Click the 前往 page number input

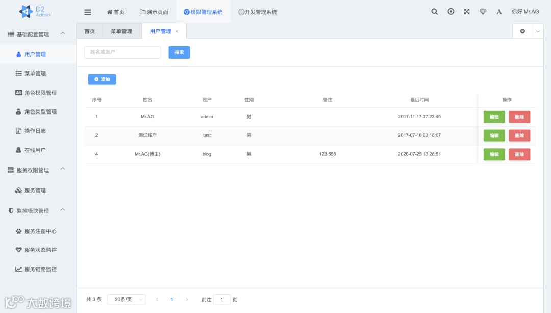[x=222, y=299]
